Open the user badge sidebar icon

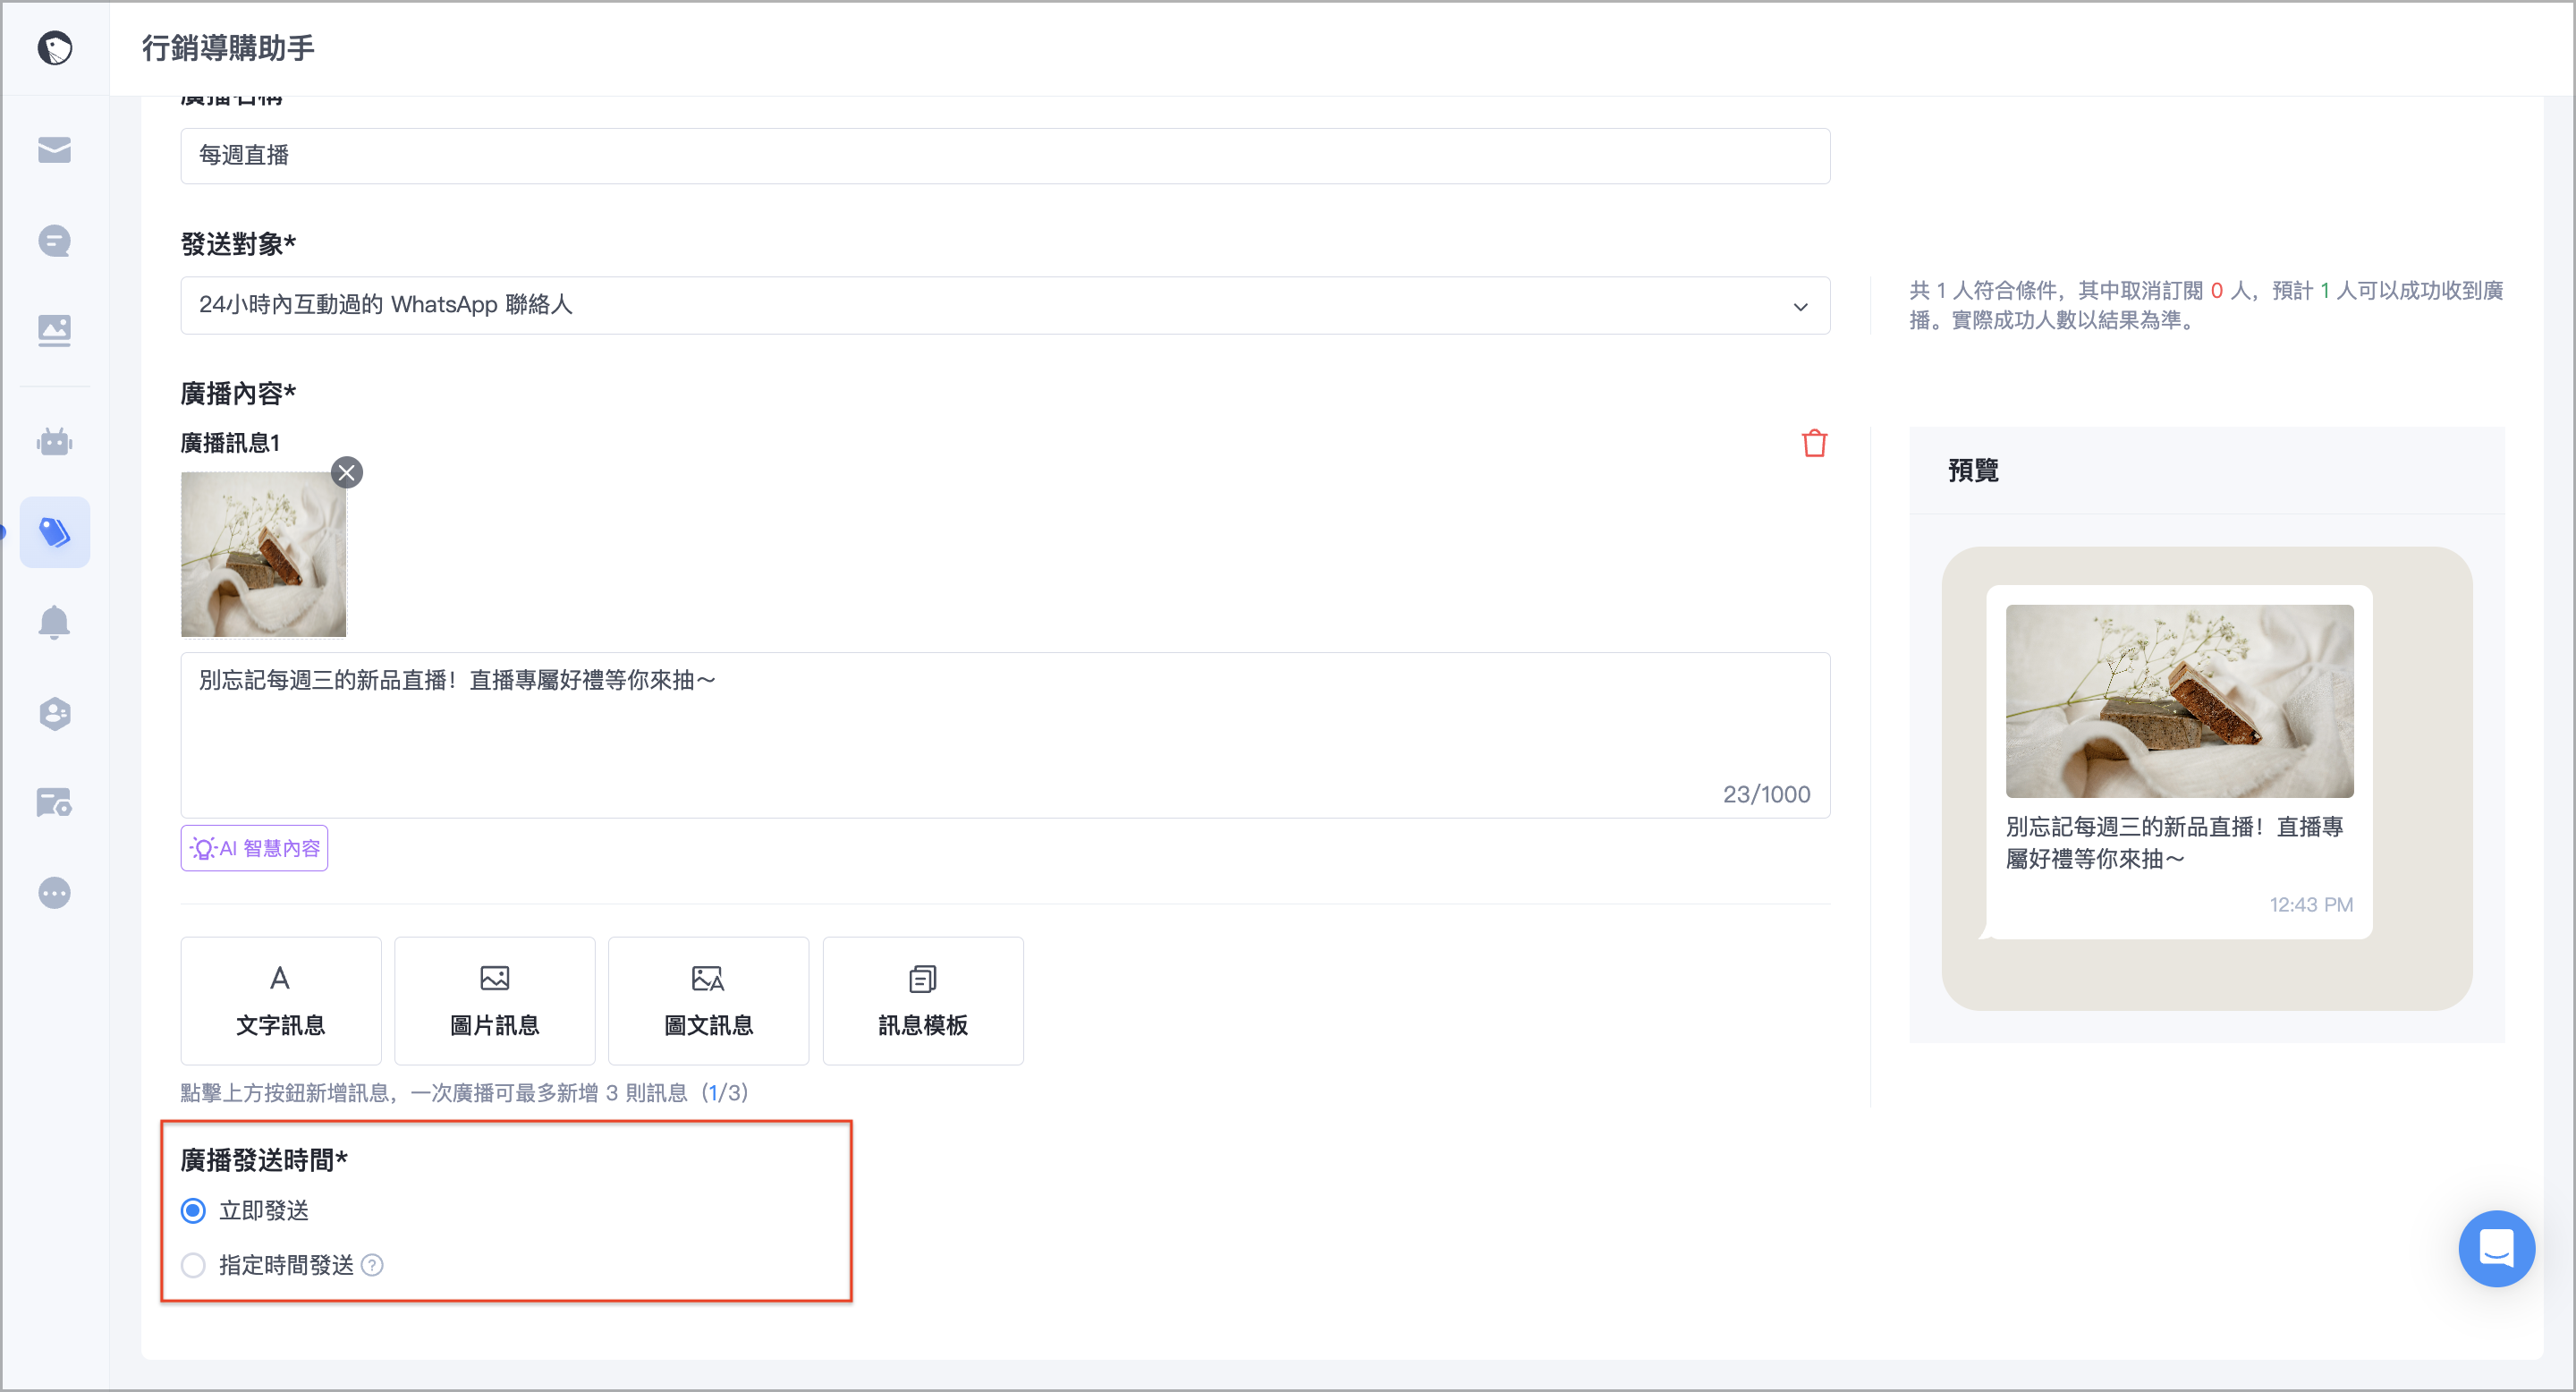pyautogui.click(x=54, y=713)
